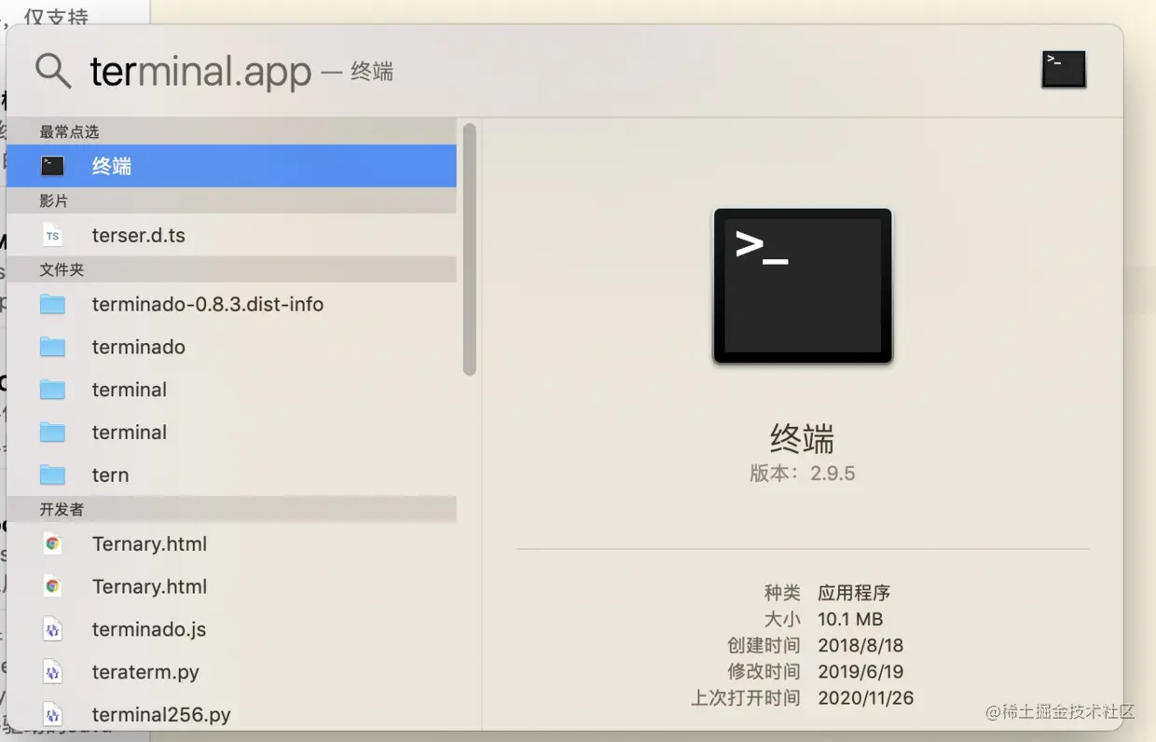1156x742 pixels.
Task: Click the script file icon for terminado.js
Action: pos(53,630)
